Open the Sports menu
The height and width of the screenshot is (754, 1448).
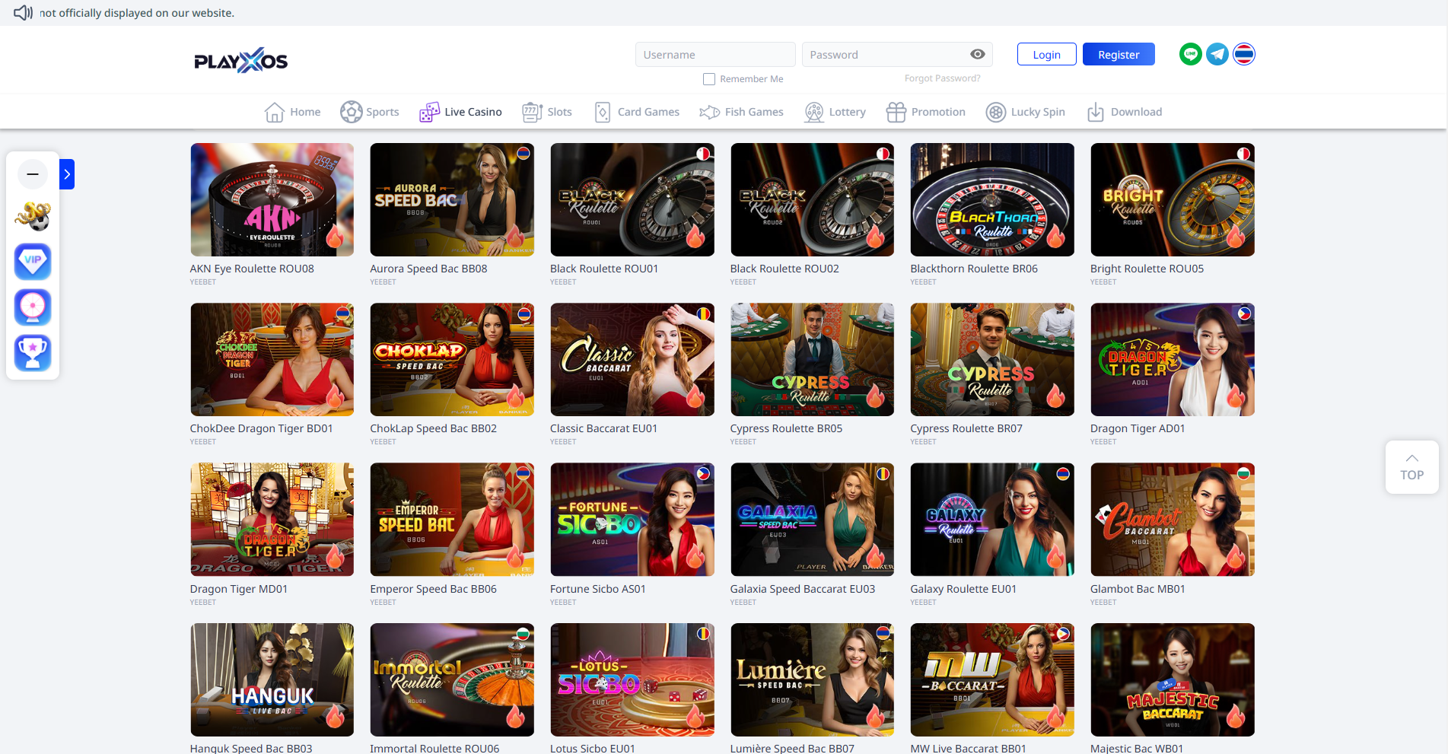point(369,112)
